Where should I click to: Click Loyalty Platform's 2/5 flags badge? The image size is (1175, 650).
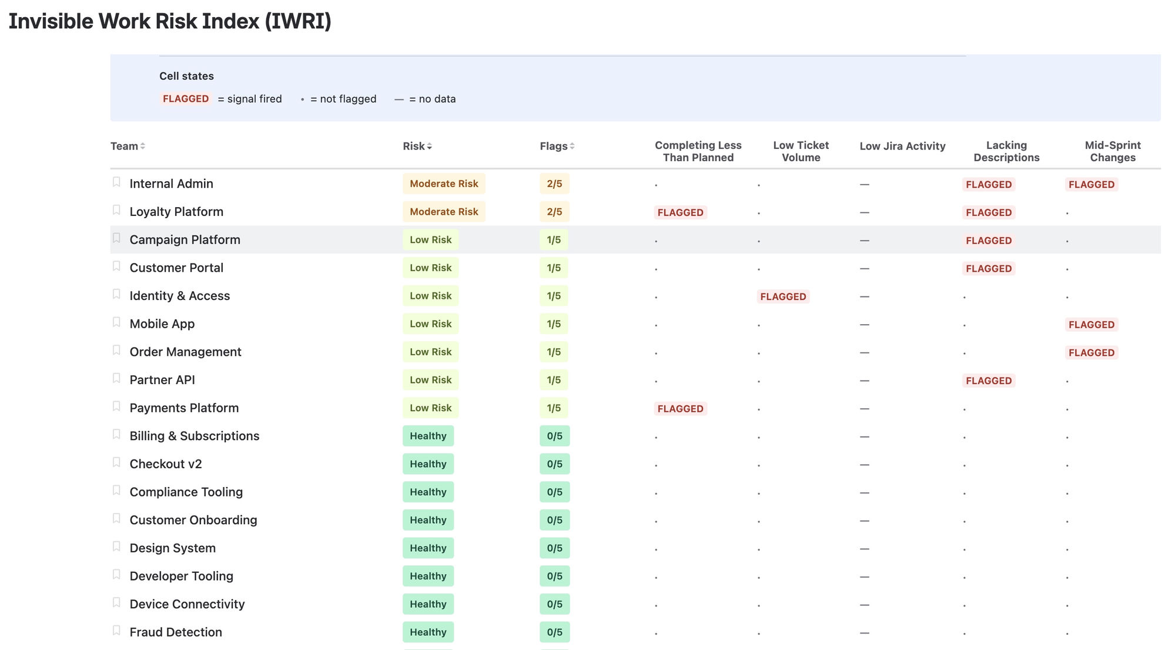pyautogui.click(x=554, y=212)
